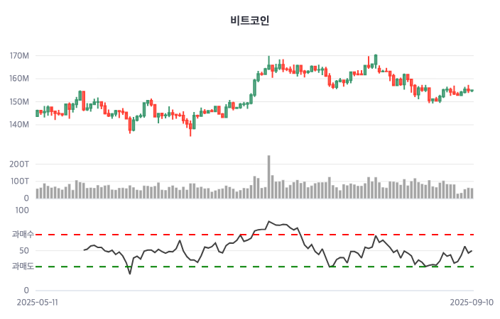500x319 pixels.
Task: Click the 150M price axis label
Action: (19, 101)
